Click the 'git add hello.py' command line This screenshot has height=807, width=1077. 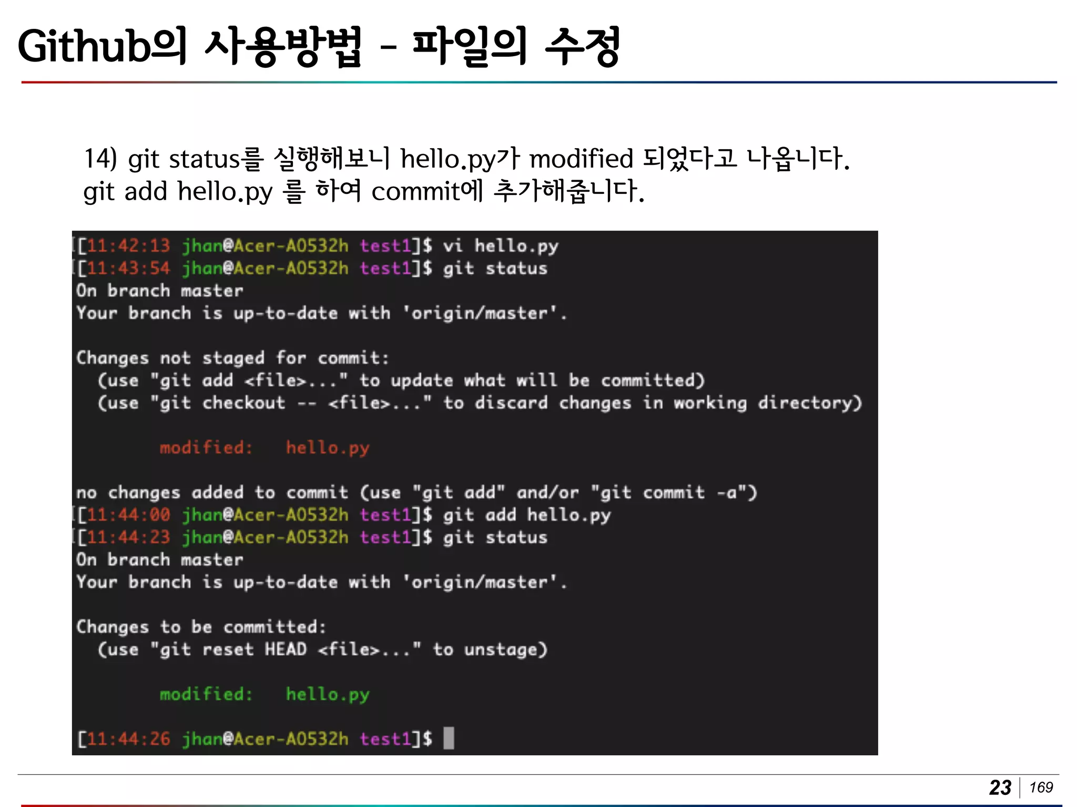pyautogui.click(x=526, y=515)
